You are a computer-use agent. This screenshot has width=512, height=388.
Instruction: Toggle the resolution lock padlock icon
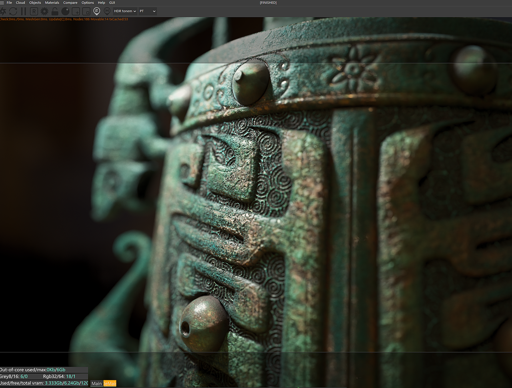pyautogui.click(x=55, y=11)
